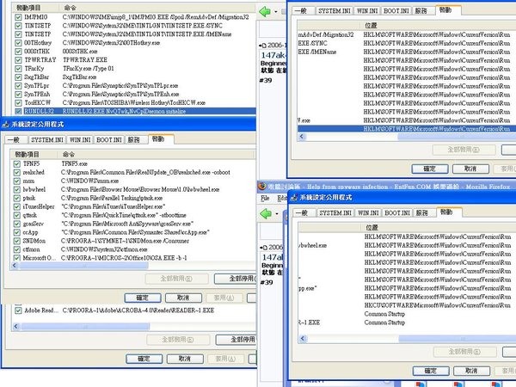Click 全部停用 button in middle-left window
This screenshot has height=387, width=516.
point(236,279)
